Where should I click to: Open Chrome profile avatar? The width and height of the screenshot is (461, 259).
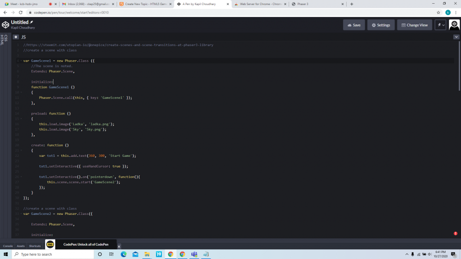pyautogui.click(x=448, y=12)
